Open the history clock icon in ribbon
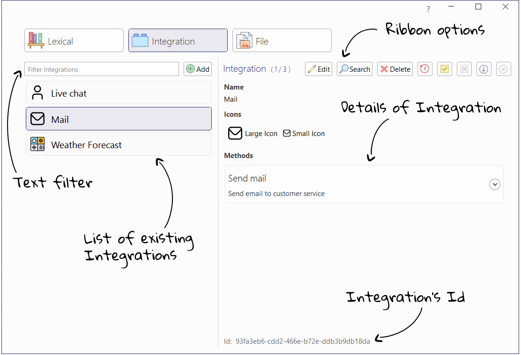521x355 pixels. [424, 69]
